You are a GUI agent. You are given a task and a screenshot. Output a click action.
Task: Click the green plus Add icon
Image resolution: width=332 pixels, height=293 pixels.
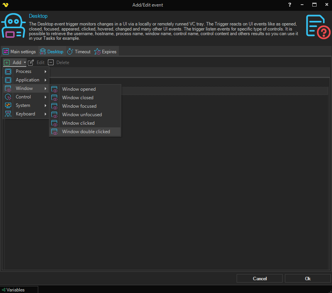[7, 63]
